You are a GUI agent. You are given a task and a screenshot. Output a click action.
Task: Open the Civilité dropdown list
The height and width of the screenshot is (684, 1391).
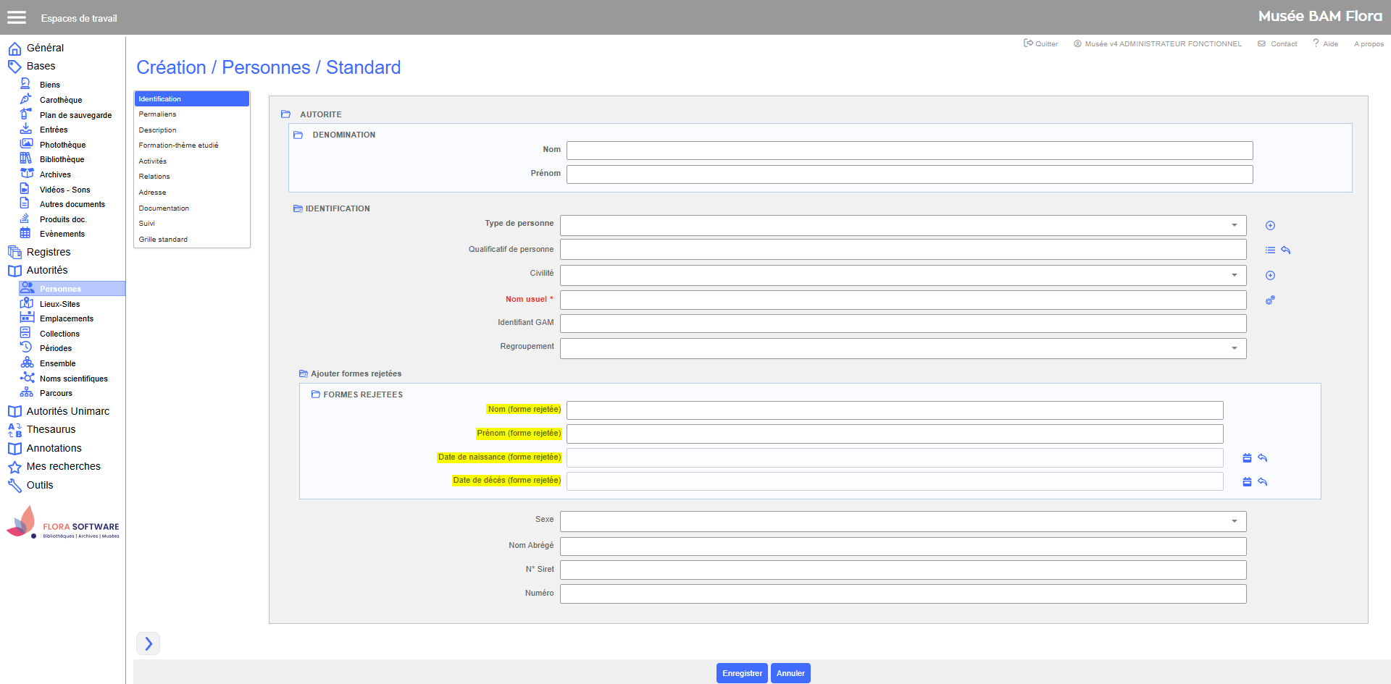[x=1234, y=276]
